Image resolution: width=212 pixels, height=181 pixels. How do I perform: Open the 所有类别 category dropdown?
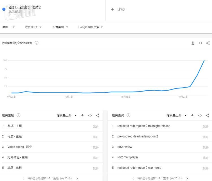[x=60, y=27]
